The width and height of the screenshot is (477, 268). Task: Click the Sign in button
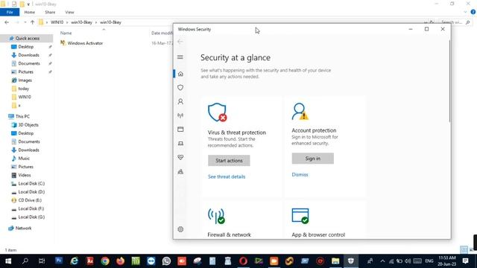coord(313,159)
